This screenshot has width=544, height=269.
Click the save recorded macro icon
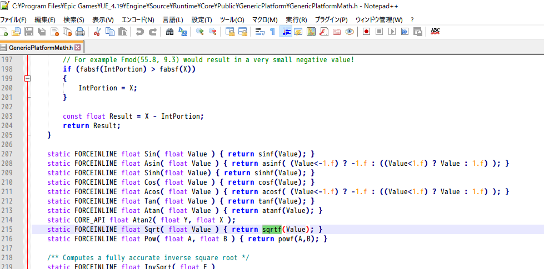[418, 32]
